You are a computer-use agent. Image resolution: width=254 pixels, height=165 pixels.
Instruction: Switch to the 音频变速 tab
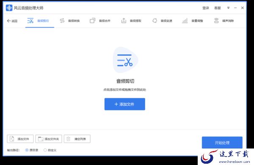pyautogui.click(x=162, y=21)
